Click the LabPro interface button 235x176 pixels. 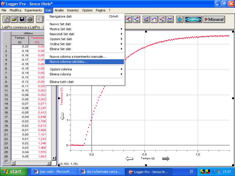193,19
